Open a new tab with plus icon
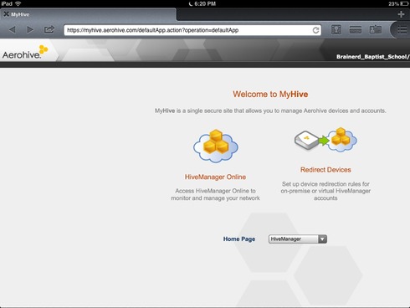The height and width of the screenshot is (308, 410). 401,14
